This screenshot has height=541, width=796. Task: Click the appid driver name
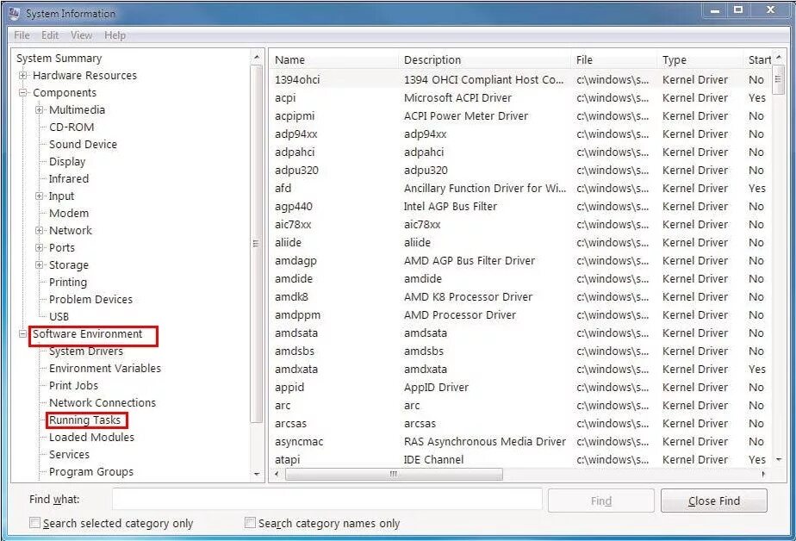point(289,388)
